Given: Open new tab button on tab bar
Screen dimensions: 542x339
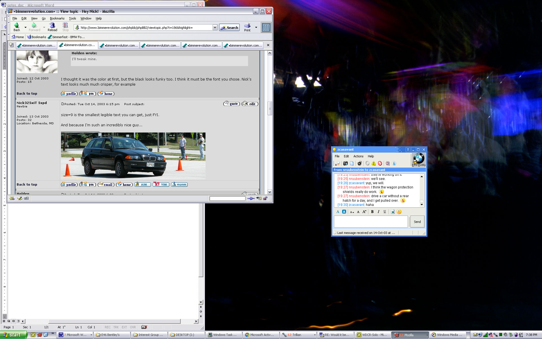Looking at the screenshot, I should [x=11, y=45].
